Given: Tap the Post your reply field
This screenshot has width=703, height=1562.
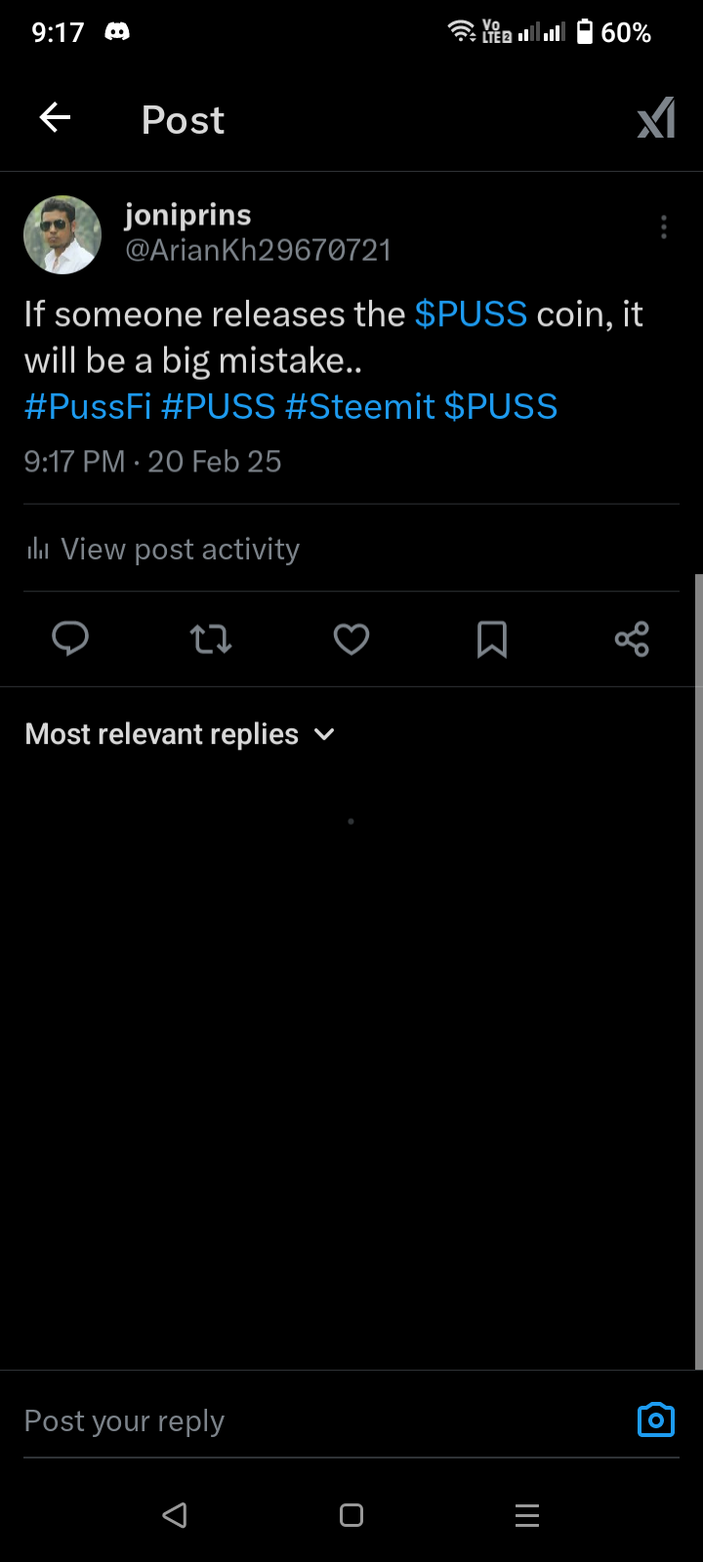Looking at the screenshot, I should point(322,1420).
